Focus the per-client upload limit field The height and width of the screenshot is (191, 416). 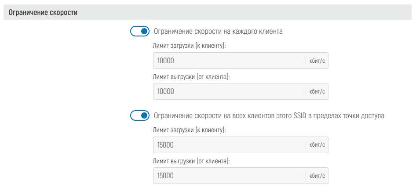[x=229, y=91]
